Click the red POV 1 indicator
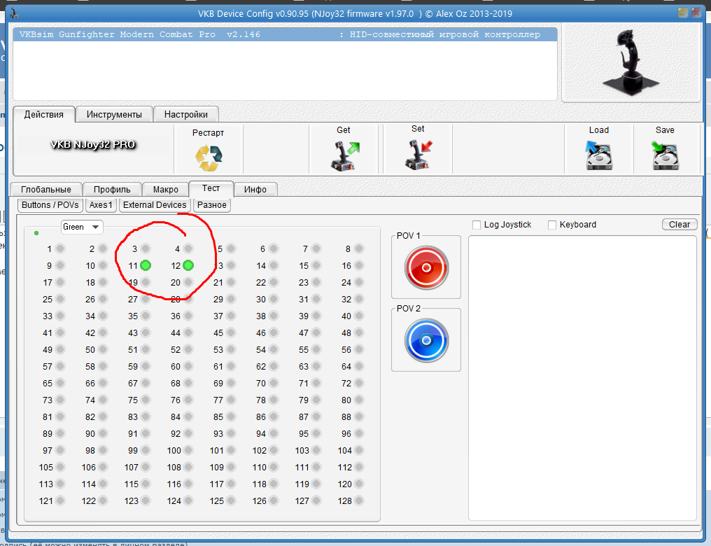The height and width of the screenshot is (546, 711). (x=426, y=267)
